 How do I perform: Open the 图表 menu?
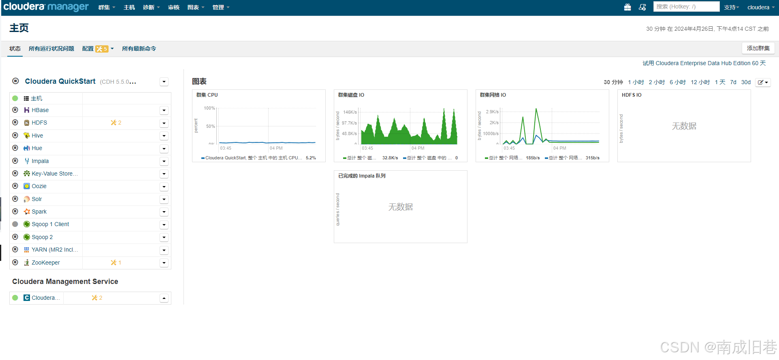196,7
